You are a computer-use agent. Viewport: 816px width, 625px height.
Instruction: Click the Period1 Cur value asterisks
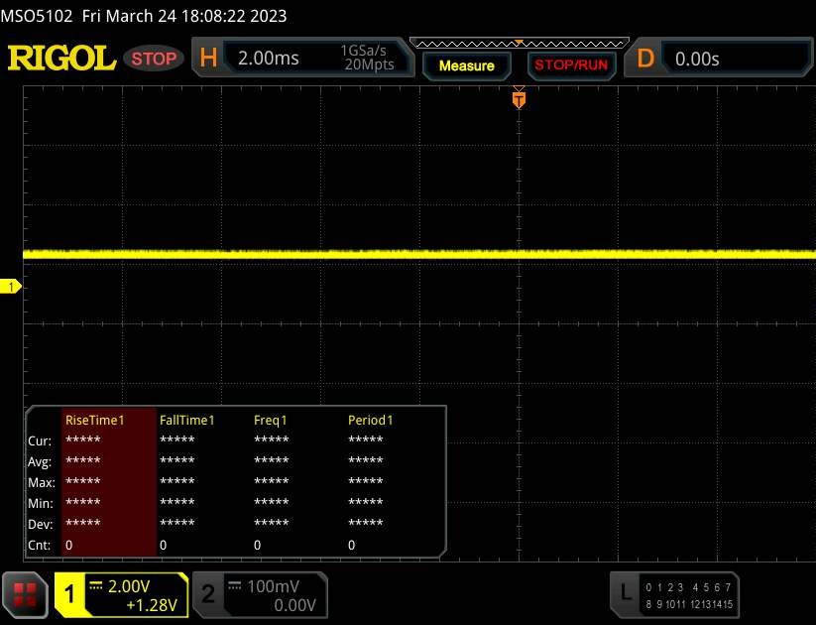pyautogui.click(x=365, y=440)
